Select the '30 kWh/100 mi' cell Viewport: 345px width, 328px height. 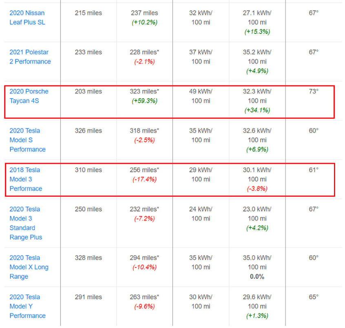pyautogui.click(x=201, y=302)
